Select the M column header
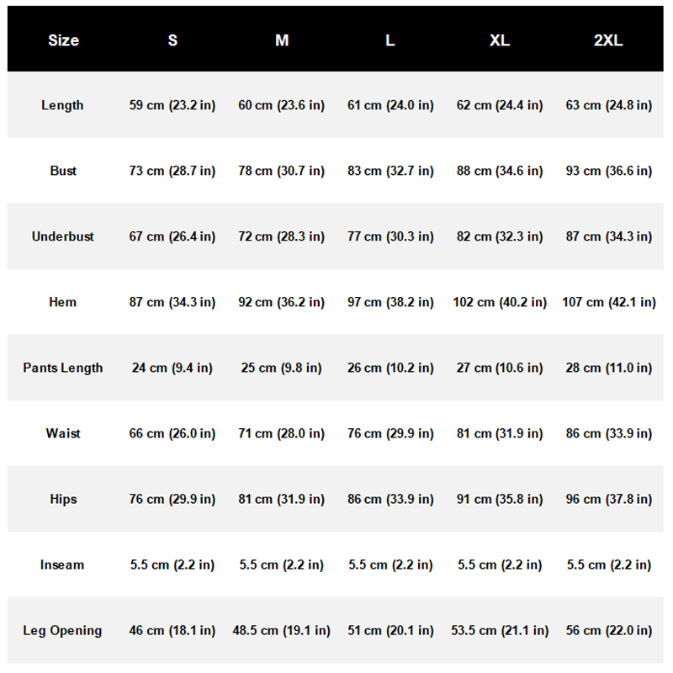 (x=282, y=40)
